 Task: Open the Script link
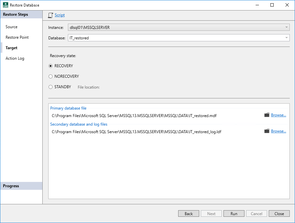(x=59, y=15)
